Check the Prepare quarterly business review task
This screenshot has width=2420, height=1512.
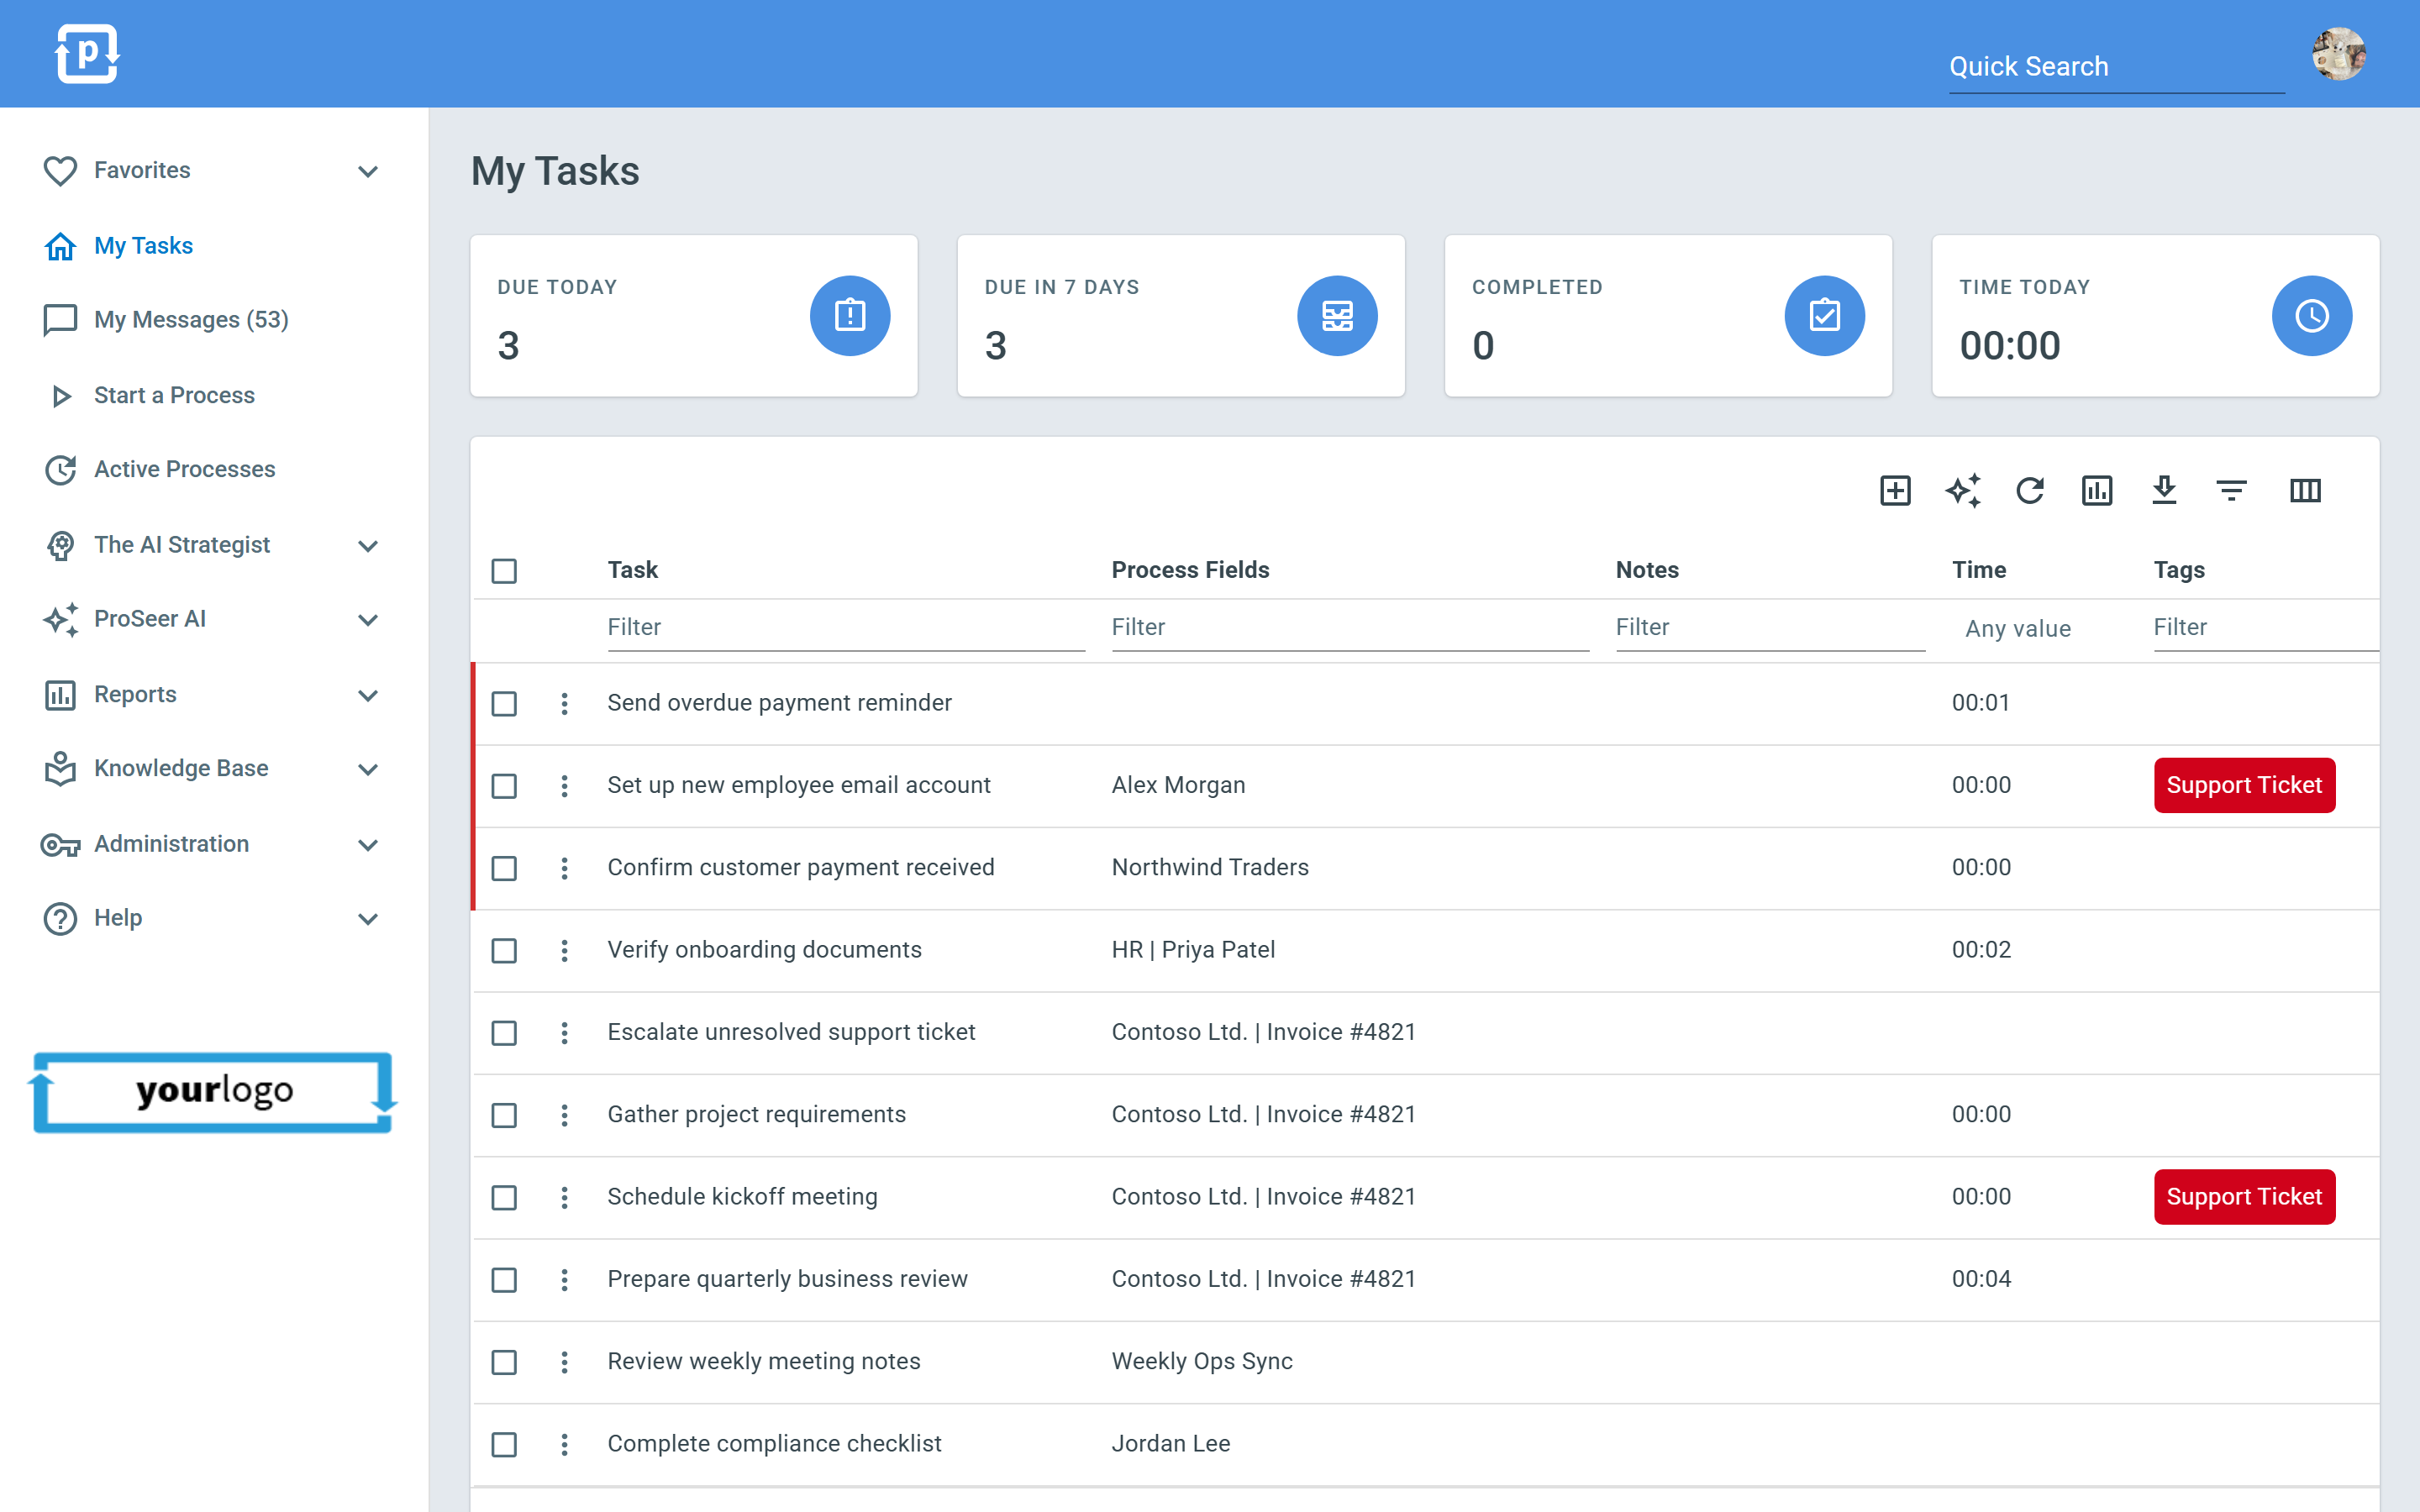click(504, 1280)
